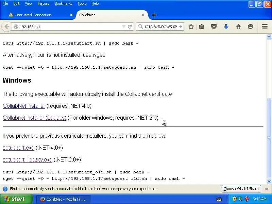The image size is (272, 204).
Task: Click the Firefox icon on taskbar button
Action: pyautogui.click(x=42, y=199)
